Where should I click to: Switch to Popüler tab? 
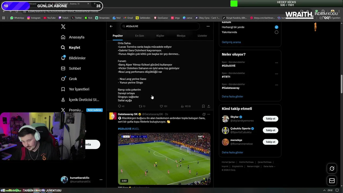(118, 36)
